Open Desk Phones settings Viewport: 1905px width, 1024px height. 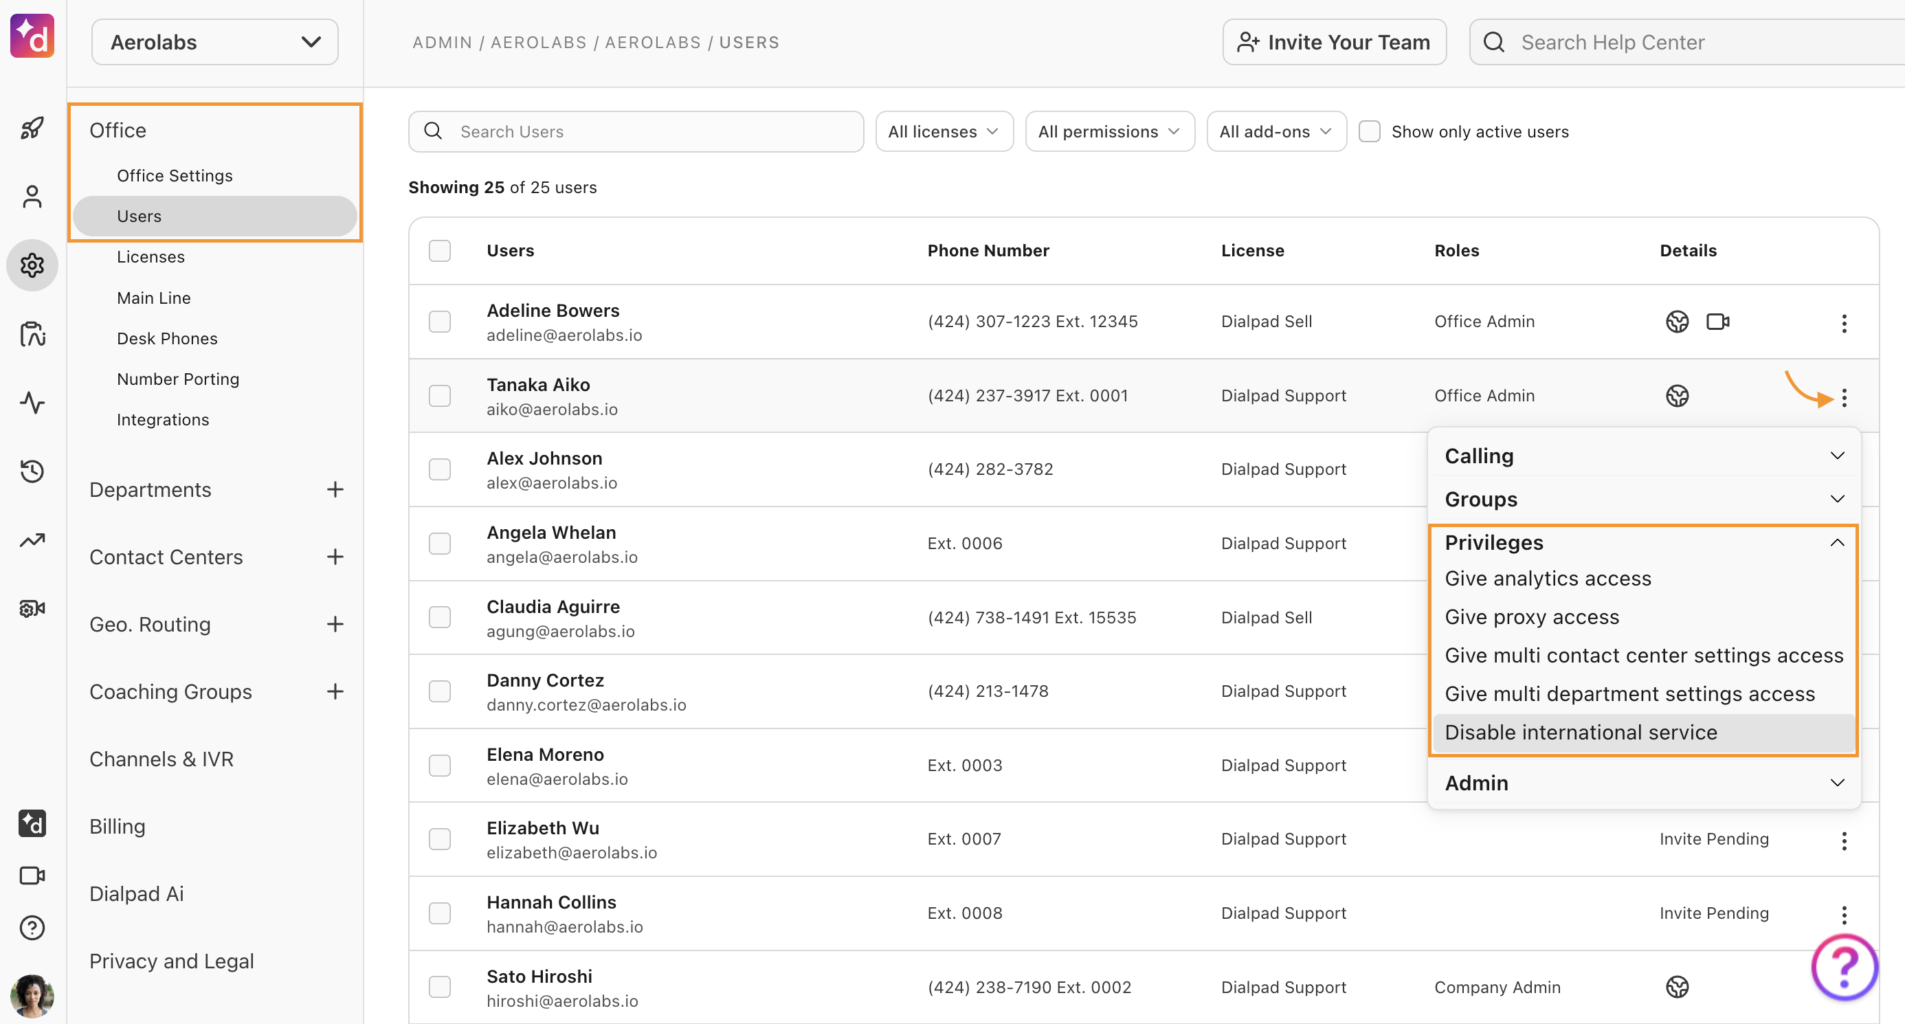pyautogui.click(x=167, y=339)
